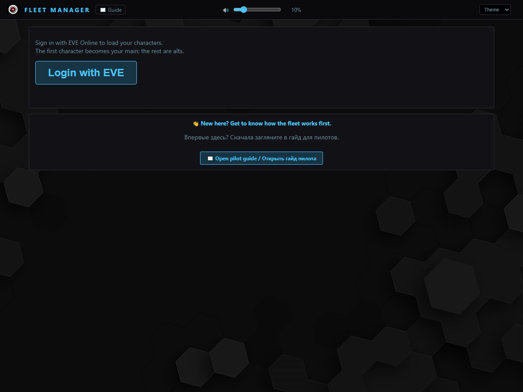
Task: Open the Guide button in header
Action: pos(110,10)
